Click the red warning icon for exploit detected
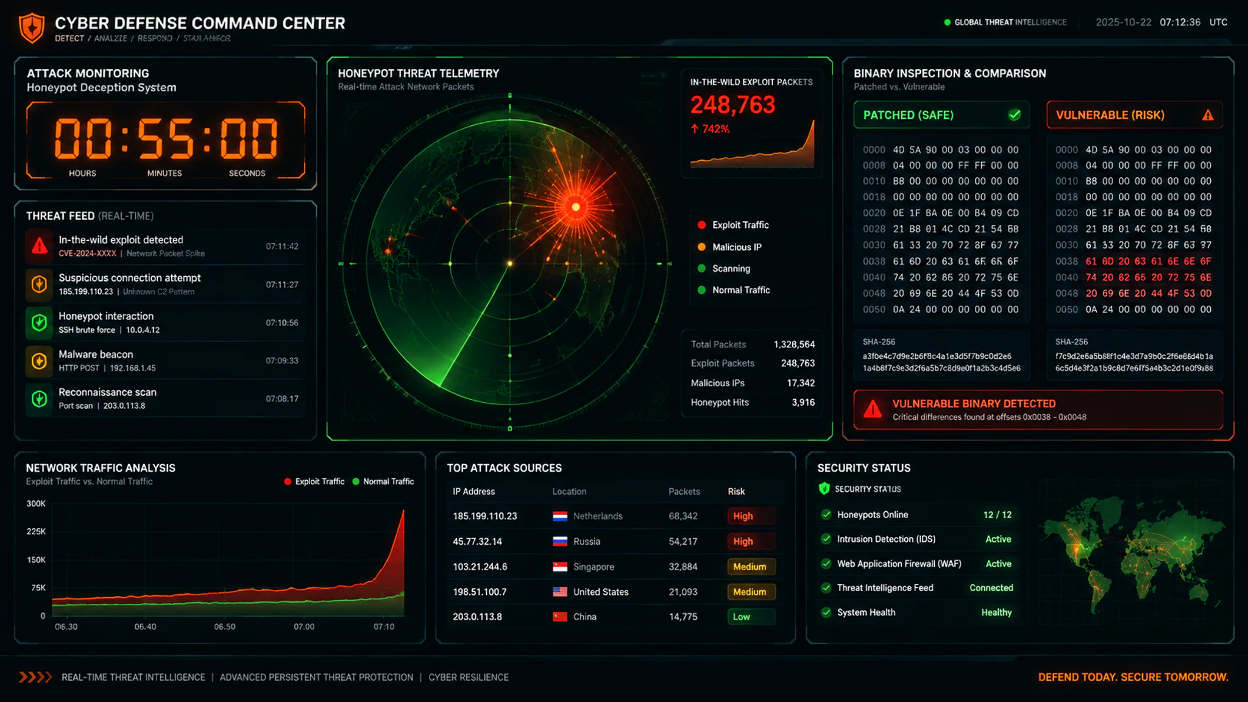 [x=40, y=246]
